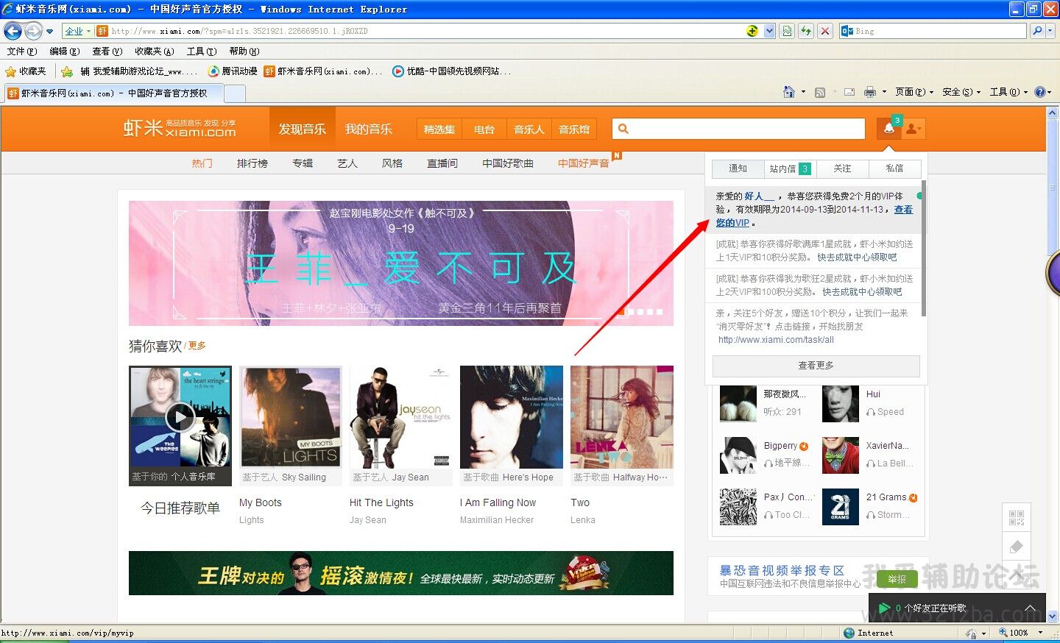This screenshot has height=643, width=1060.
Task: Click the read mail icon
Action: pyautogui.click(x=849, y=92)
